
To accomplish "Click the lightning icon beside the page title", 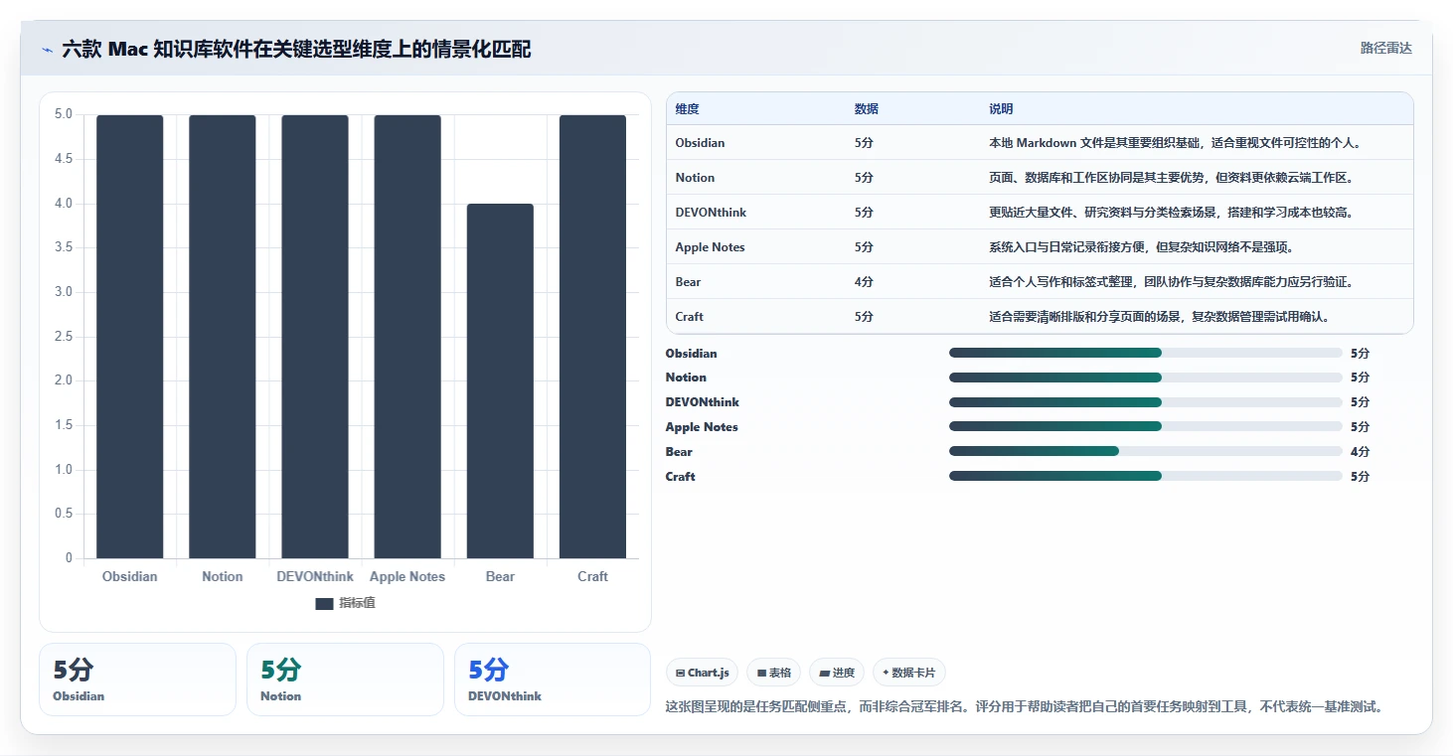I will click(x=48, y=50).
